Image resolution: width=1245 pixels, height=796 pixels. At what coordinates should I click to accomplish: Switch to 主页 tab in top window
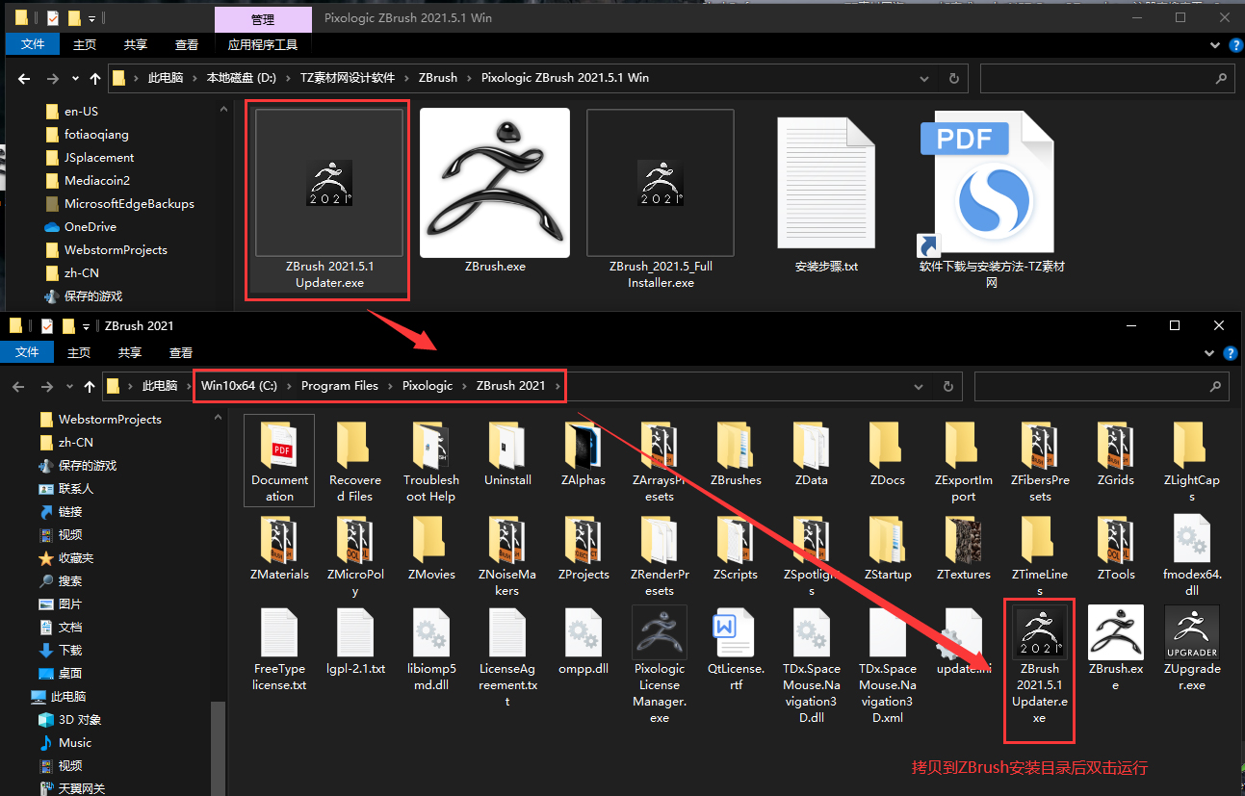[85, 44]
